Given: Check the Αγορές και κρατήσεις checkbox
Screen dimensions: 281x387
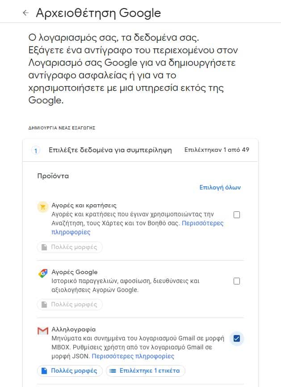Looking at the screenshot, I should (x=237, y=215).
